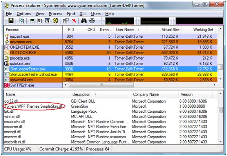
Task: Click DLL pane scrollbar down arrow
Action: click(220, 141)
